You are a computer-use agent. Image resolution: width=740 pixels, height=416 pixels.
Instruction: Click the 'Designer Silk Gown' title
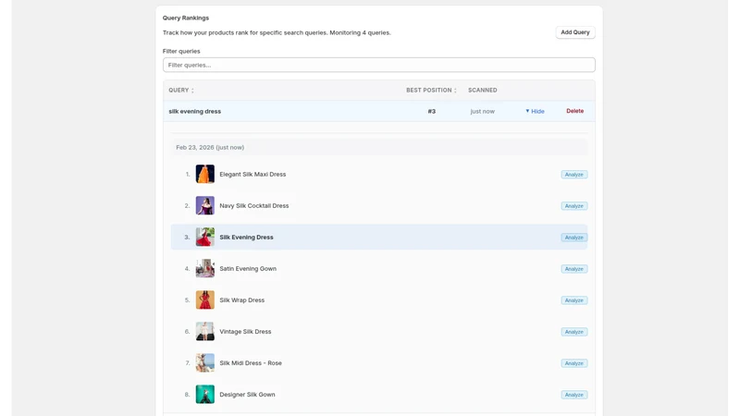coord(247,395)
